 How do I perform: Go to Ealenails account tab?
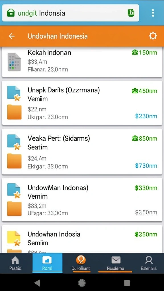click(149, 263)
